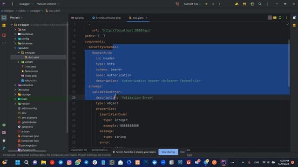The image size is (298, 167).
Task: Open the Notifications bell icon
Action: [294, 18]
